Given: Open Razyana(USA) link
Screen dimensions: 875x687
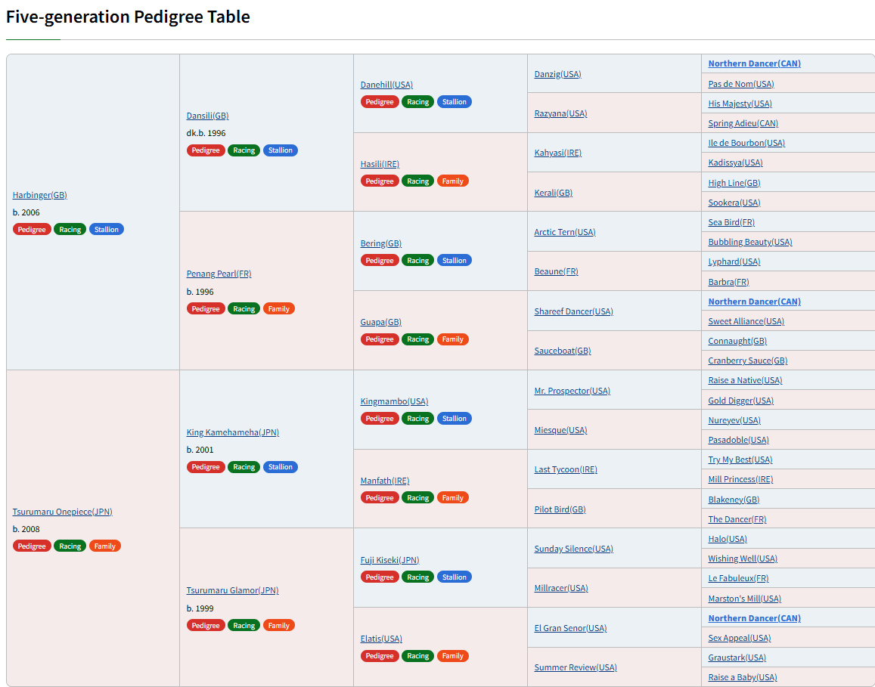Looking at the screenshot, I should point(561,113).
